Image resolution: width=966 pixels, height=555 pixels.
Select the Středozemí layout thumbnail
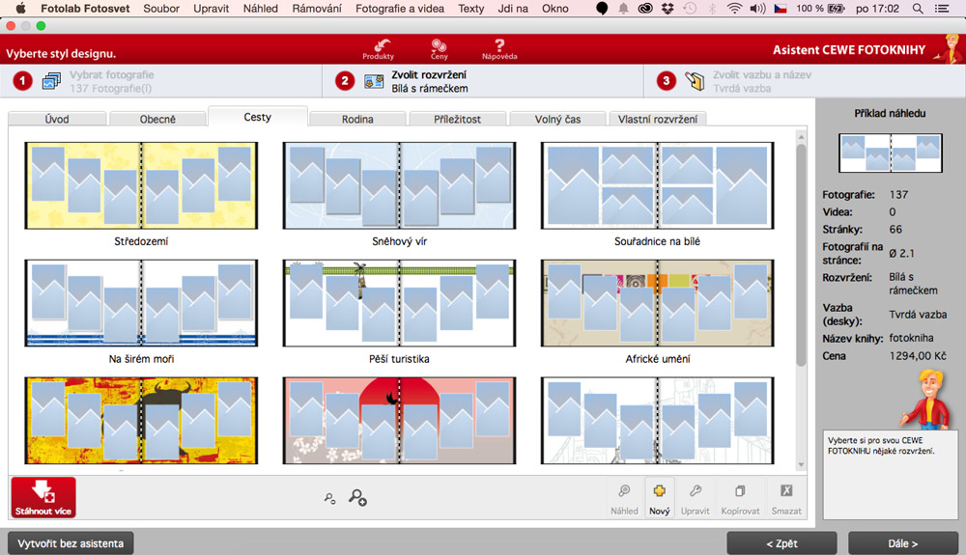pyautogui.click(x=141, y=186)
